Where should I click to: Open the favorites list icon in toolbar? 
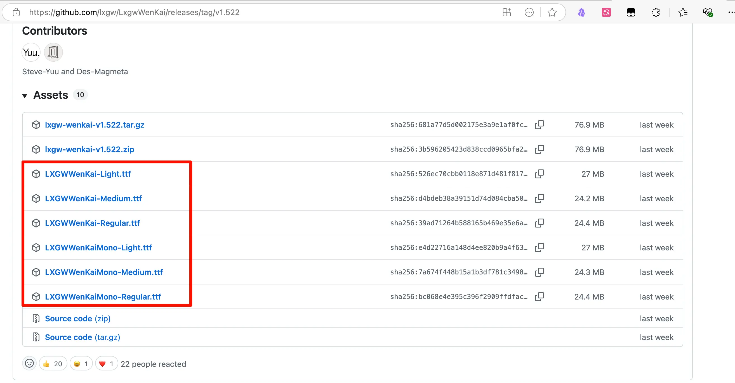point(683,13)
